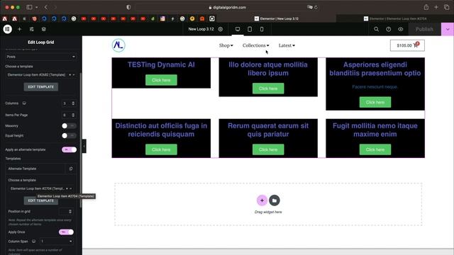Click the Publish button
This screenshot has width=454, height=255.
coord(424,29)
